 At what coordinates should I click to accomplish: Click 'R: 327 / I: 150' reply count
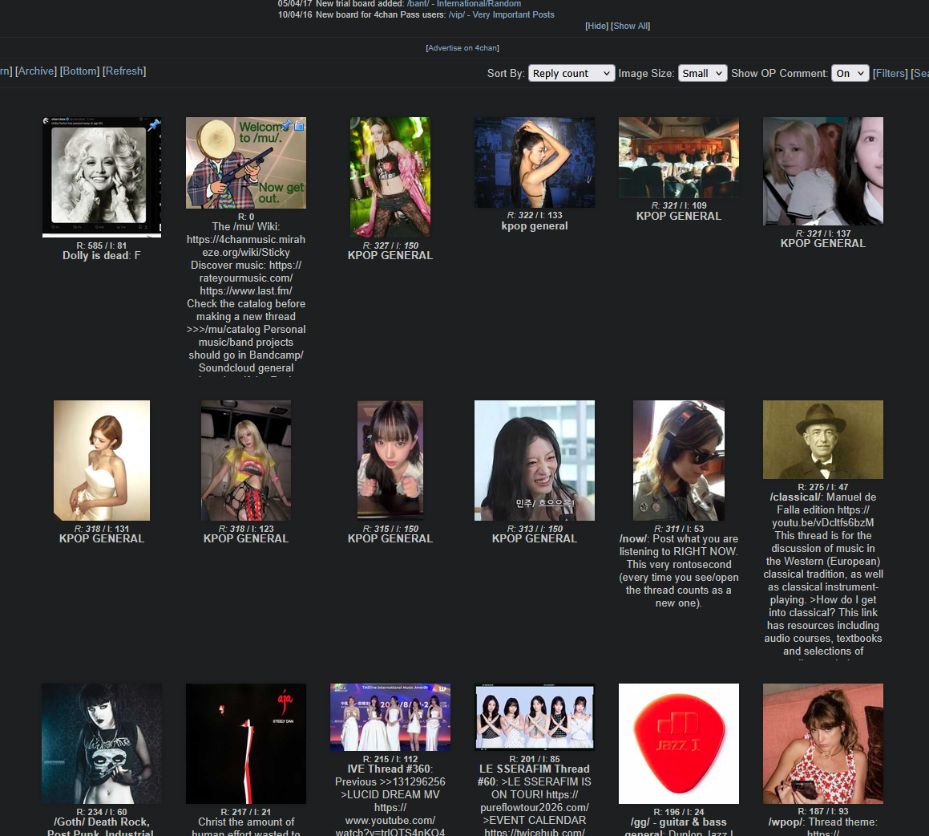pos(390,246)
